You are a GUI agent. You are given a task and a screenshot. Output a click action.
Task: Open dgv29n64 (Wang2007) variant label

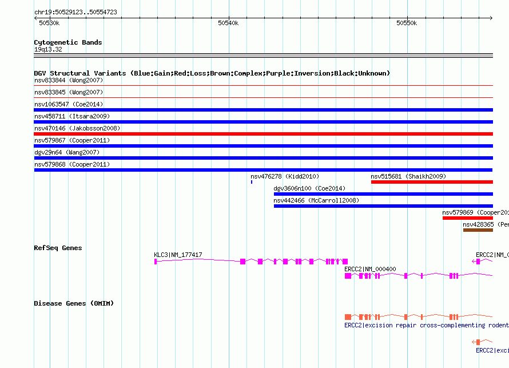[67, 152]
